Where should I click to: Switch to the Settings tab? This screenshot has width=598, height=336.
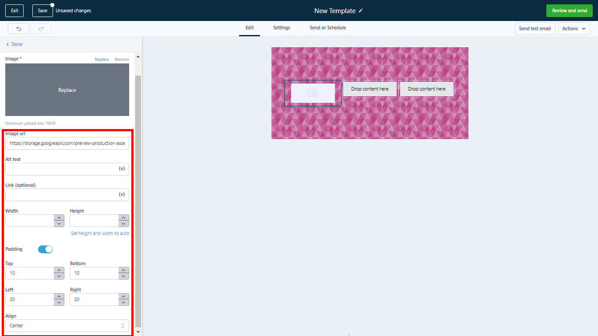(x=281, y=28)
